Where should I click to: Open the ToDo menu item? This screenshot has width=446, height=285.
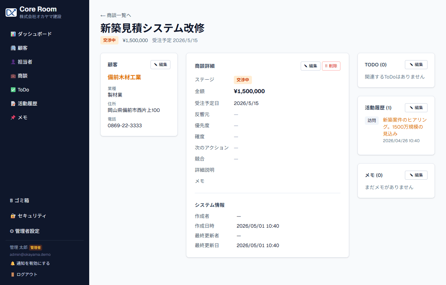(45, 90)
